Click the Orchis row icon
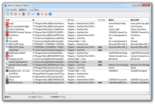This screenshot has height=104, width=155. (7, 68)
